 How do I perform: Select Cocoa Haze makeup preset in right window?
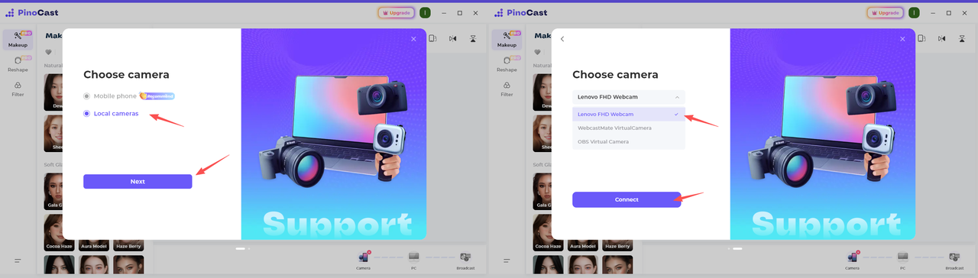(x=548, y=233)
